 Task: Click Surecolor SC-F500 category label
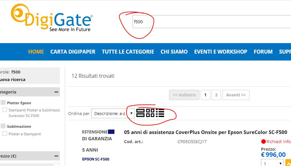pos(24,116)
